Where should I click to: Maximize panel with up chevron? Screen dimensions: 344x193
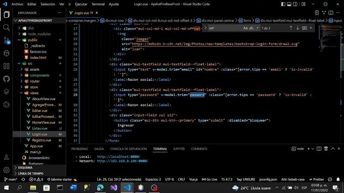click(x=333, y=149)
